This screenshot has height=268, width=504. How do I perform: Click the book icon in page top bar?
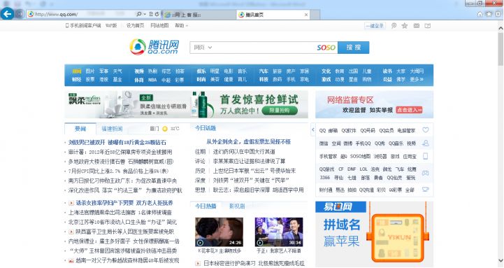click(x=428, y=26)
